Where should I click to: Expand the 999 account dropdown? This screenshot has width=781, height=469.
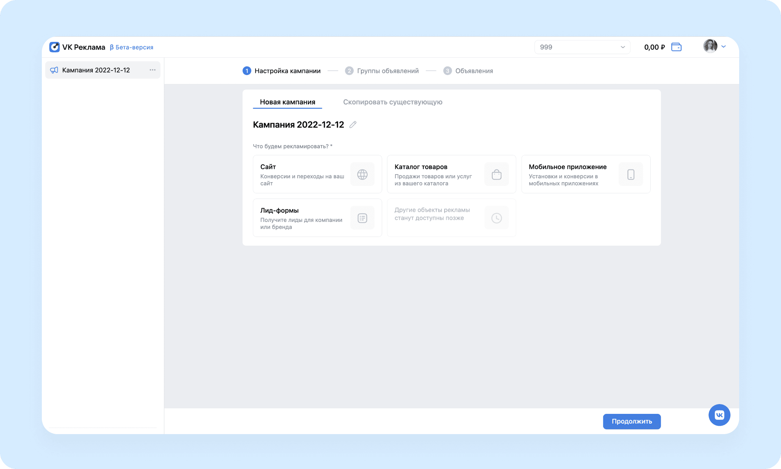click(582, 47)
